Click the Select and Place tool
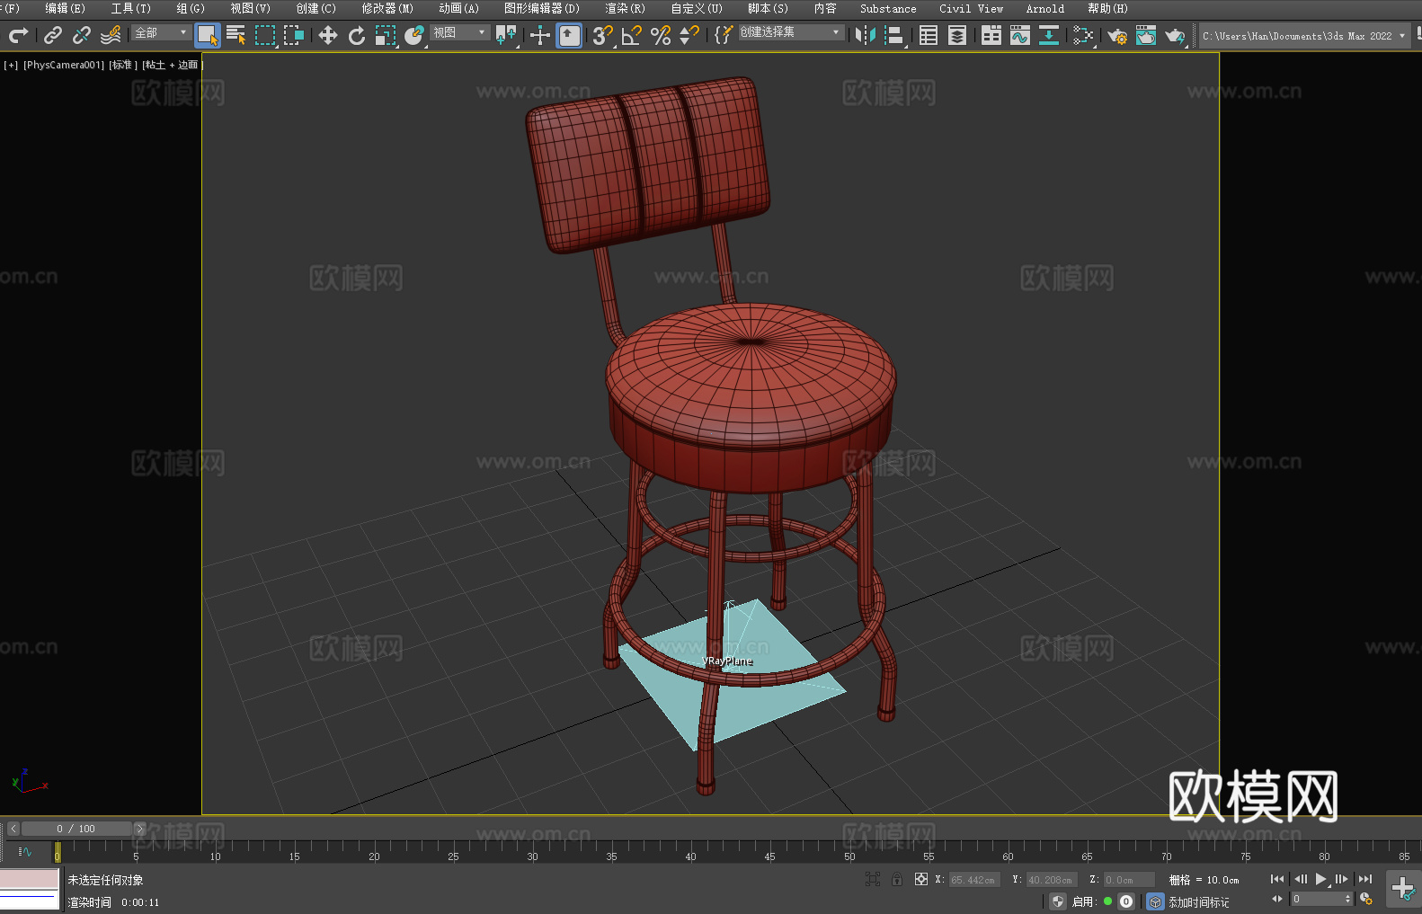 coord(414,35)
